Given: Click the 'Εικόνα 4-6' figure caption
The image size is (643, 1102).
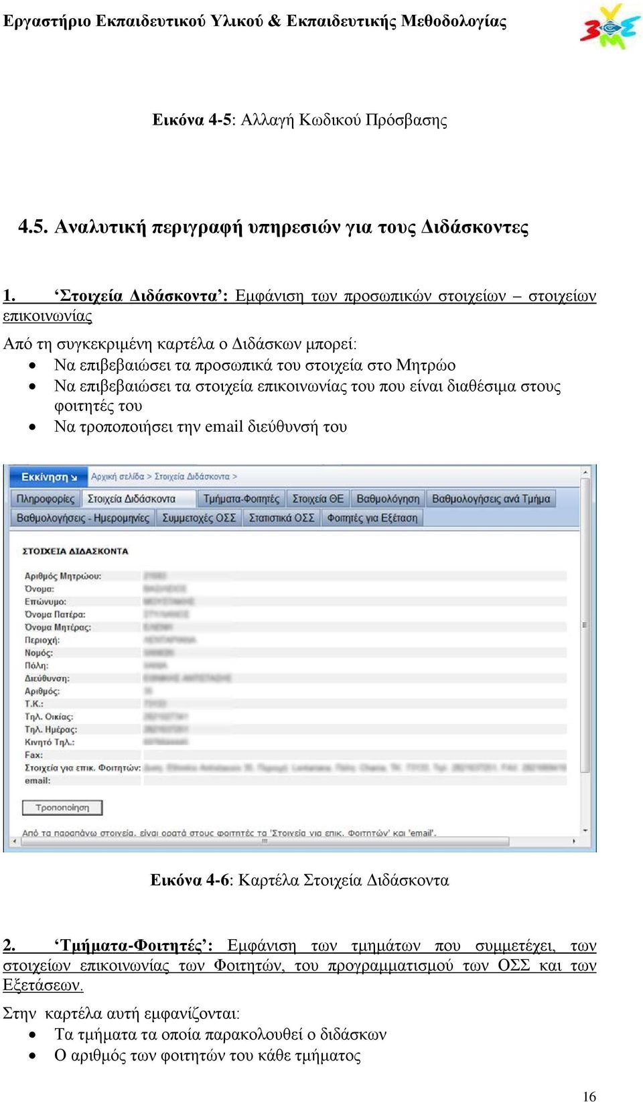Looking at the screenshot, I should [299, 880].
